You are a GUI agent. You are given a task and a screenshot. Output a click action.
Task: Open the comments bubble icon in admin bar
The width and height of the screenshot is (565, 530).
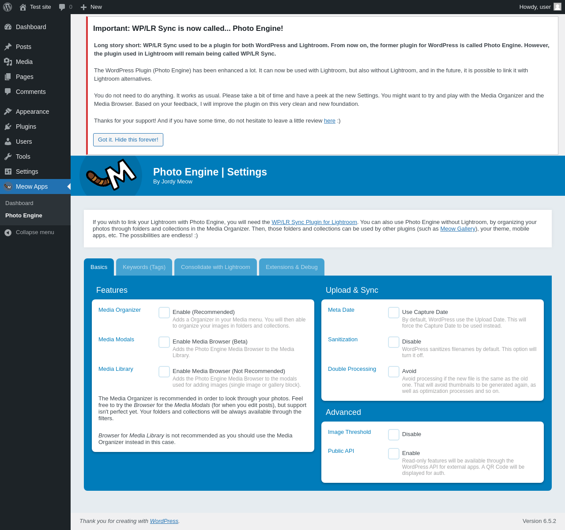[62, 7]
